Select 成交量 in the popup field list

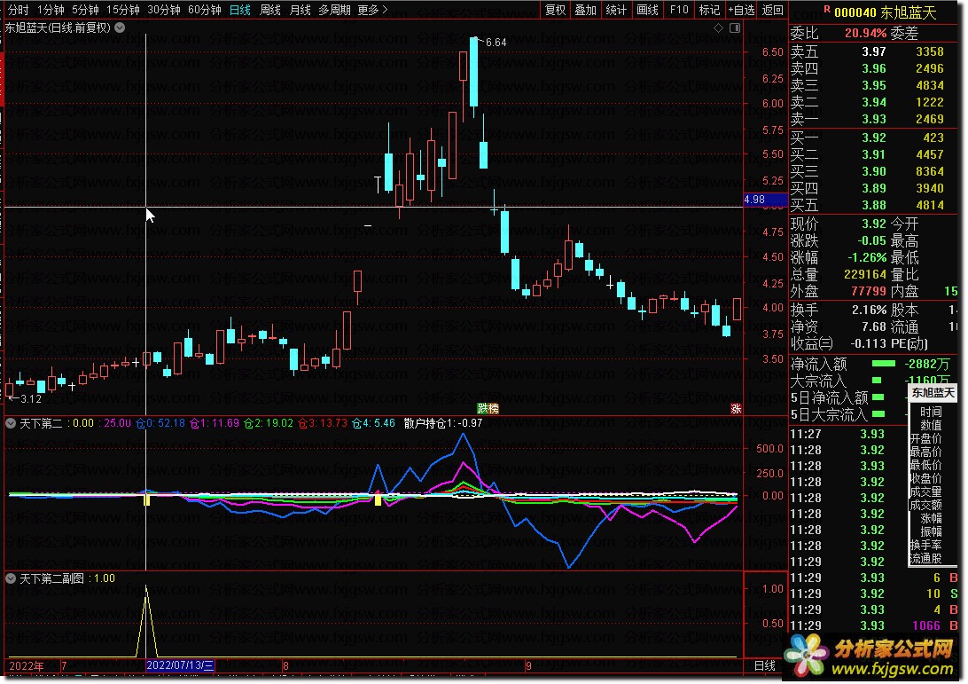click(x=925, y=491)
